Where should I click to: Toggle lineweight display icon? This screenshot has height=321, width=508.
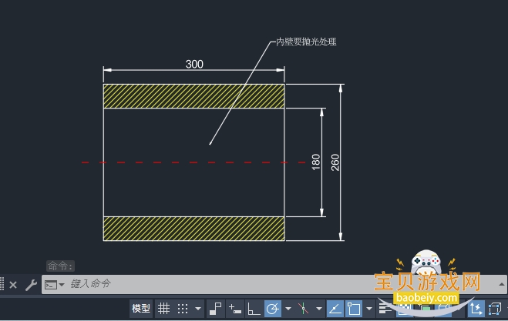point(385,309)
